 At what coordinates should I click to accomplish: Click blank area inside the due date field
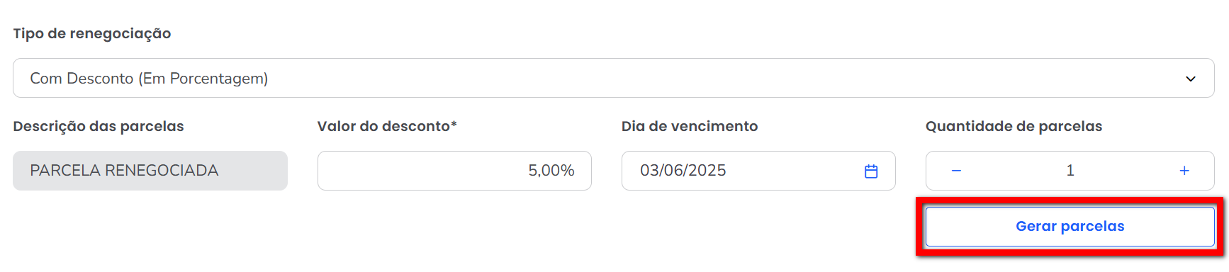coord(794,171)
